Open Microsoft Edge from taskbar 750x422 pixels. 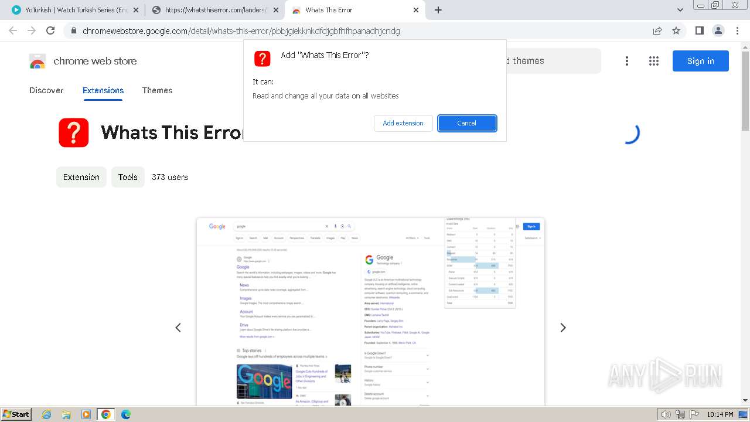pyautogui.click(x=126, y=414)
